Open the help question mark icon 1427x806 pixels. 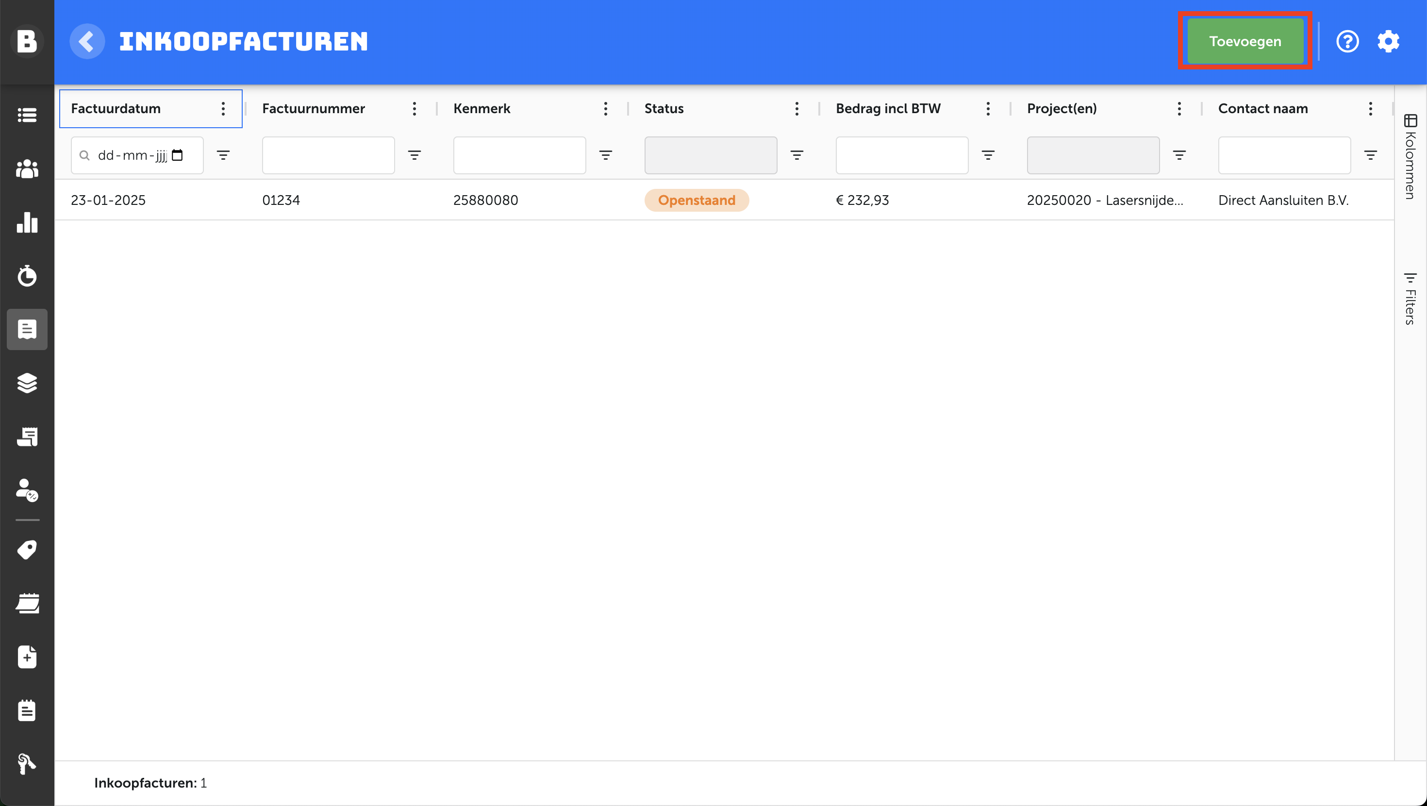coord(1347,42)
